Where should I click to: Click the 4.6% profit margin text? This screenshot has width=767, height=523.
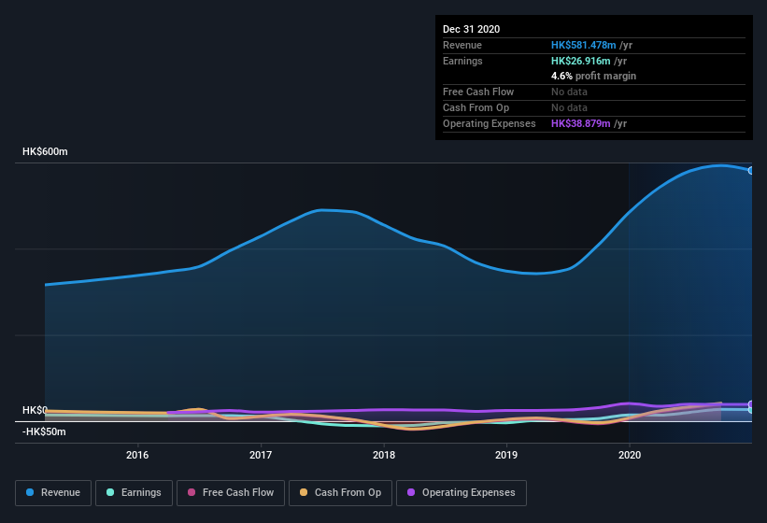(x=594, y=76)
